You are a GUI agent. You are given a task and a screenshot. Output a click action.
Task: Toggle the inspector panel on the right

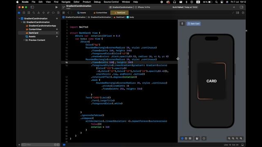point(242,7)
